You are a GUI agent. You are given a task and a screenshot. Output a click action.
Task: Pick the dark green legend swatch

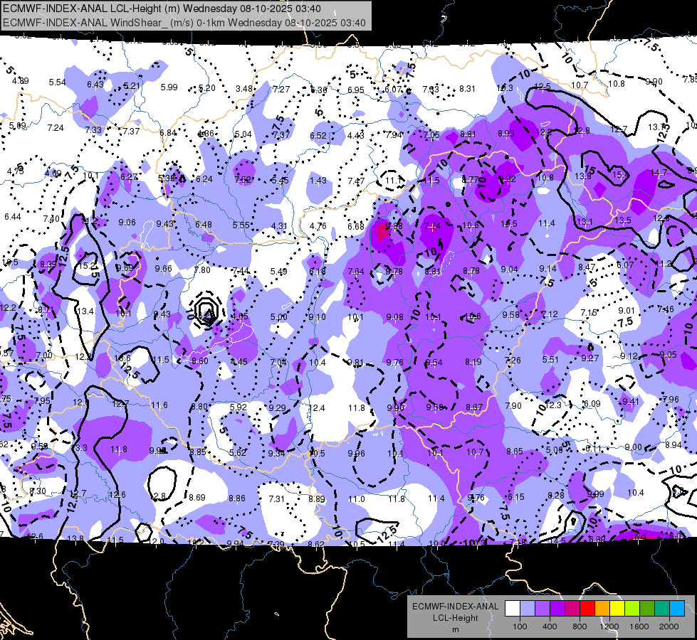647,609
